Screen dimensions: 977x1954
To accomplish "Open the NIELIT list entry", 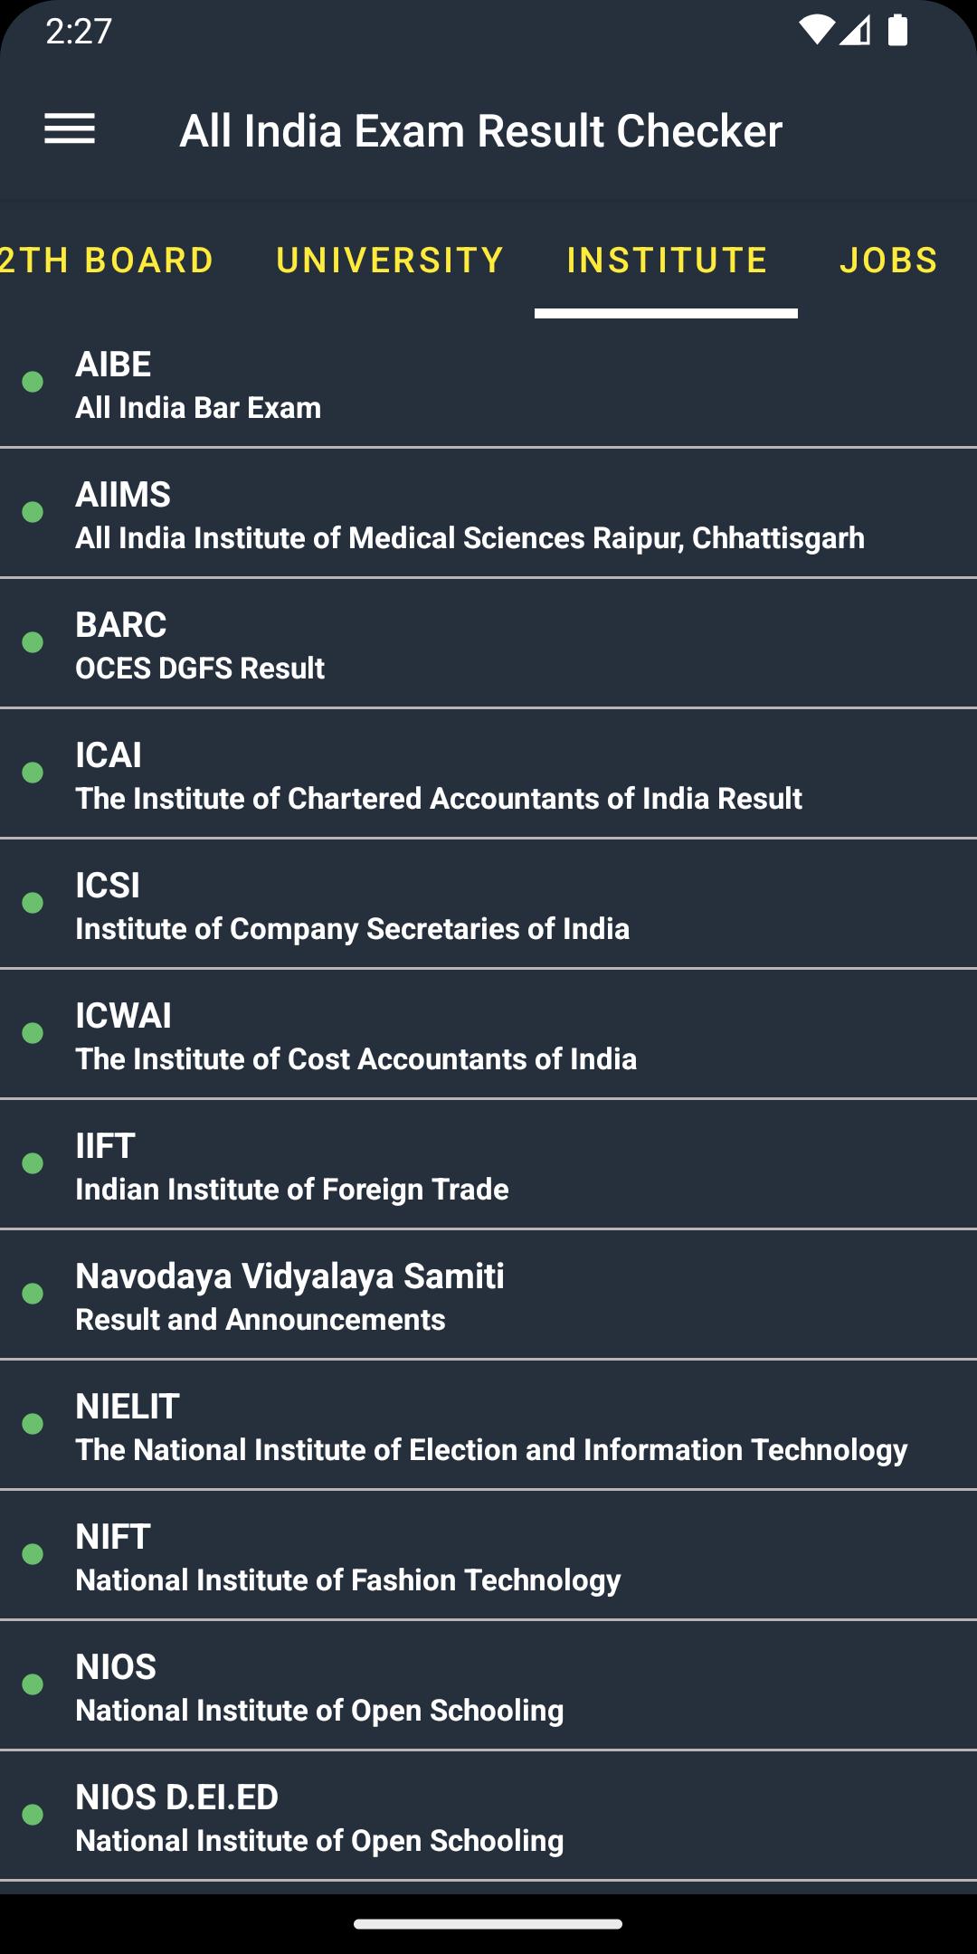I will click(488, 1425).
